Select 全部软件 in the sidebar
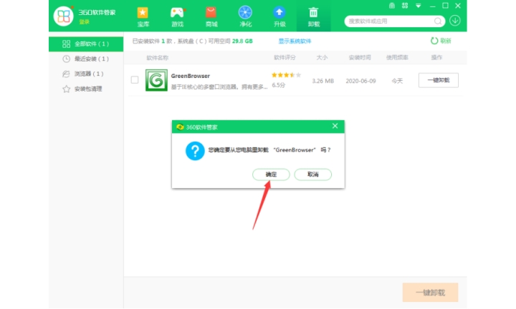The image size is (516, 309). pos(85,44)
